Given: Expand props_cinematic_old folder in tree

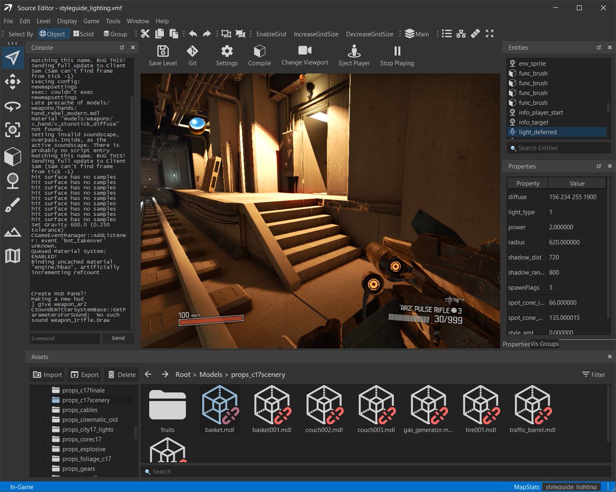Looking at the screenshot, I should pyautogui.click(x=45, y=420).
